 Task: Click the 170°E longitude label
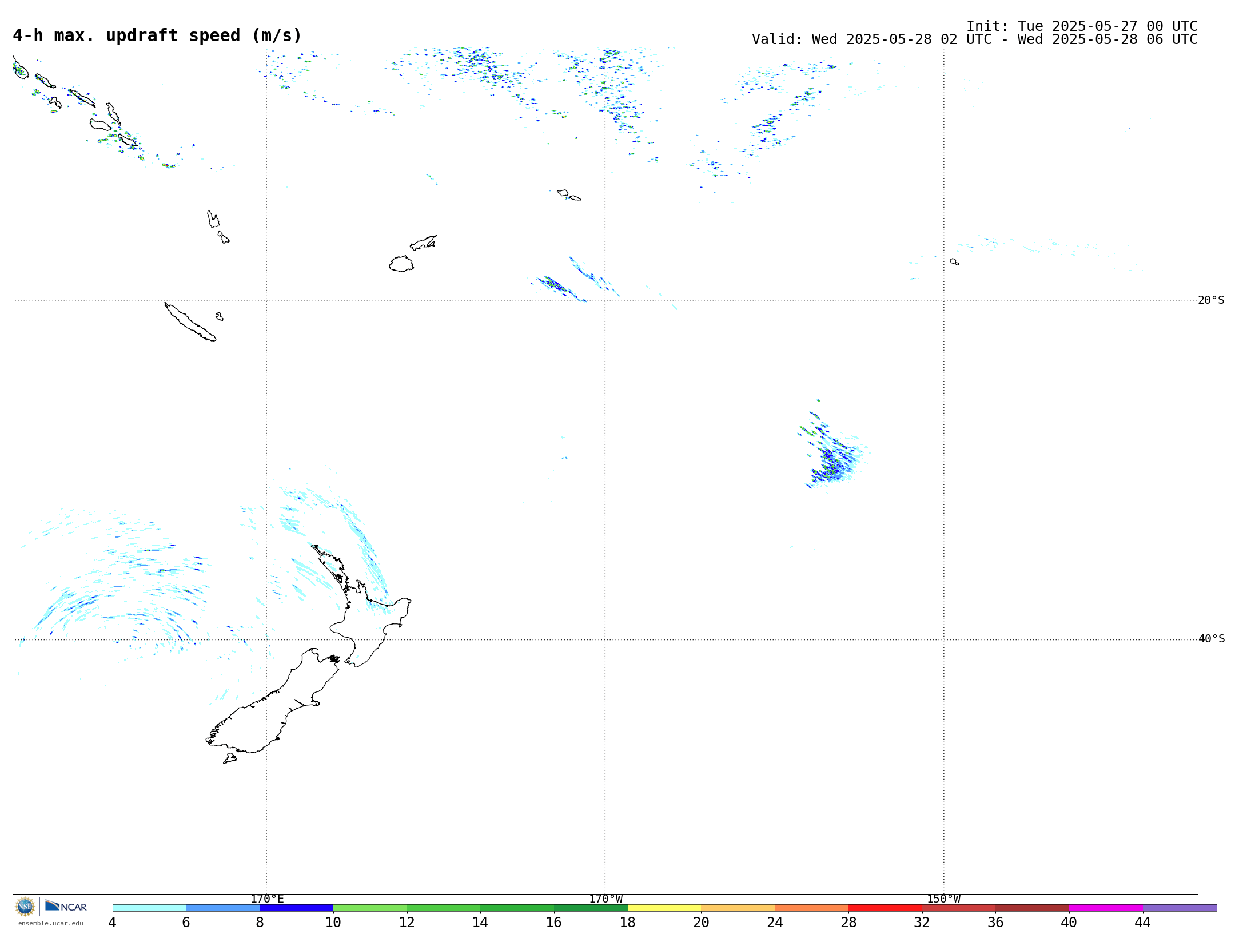pyautogui.click(x=267, y=899)
